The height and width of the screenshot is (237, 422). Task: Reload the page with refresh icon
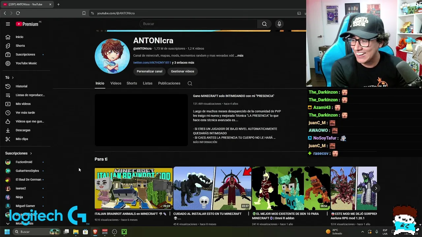18,13
